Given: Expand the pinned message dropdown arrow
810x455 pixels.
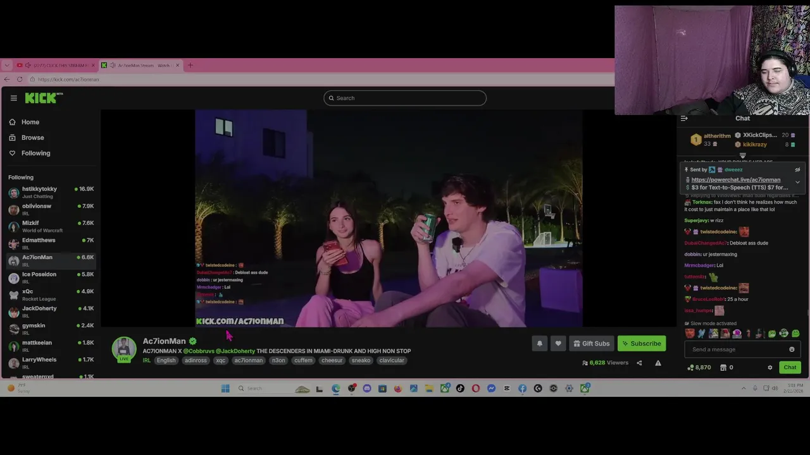Looking at the screenshot, I should coord(797,182).
